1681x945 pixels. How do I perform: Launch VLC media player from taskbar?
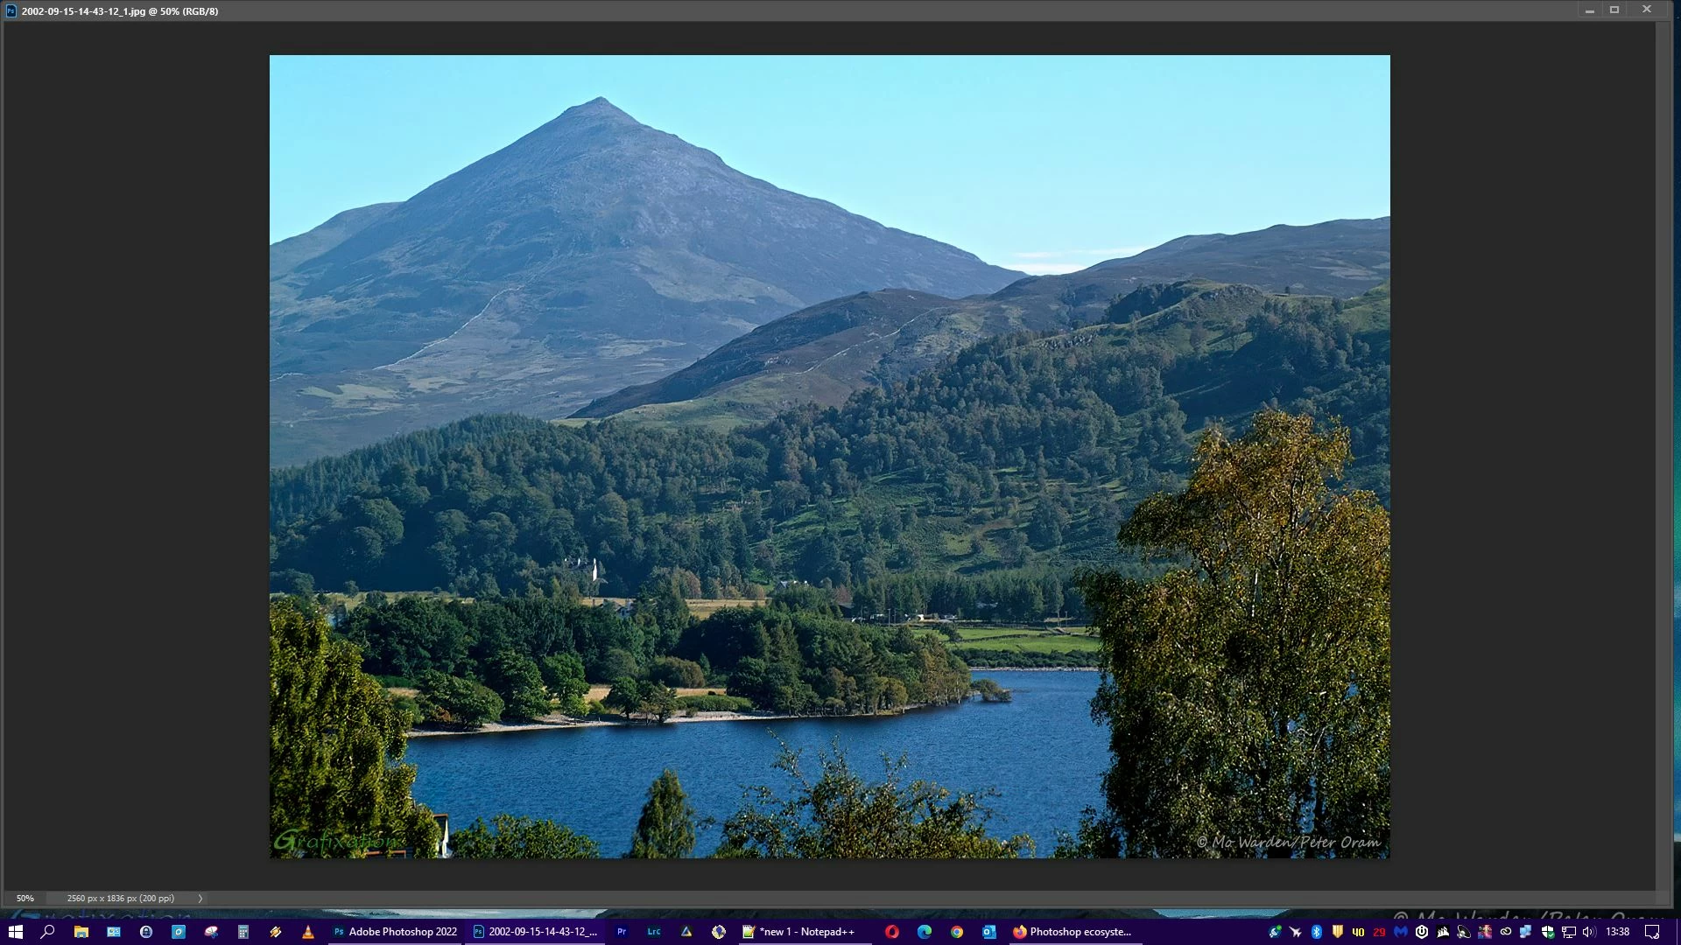(308, 932)
